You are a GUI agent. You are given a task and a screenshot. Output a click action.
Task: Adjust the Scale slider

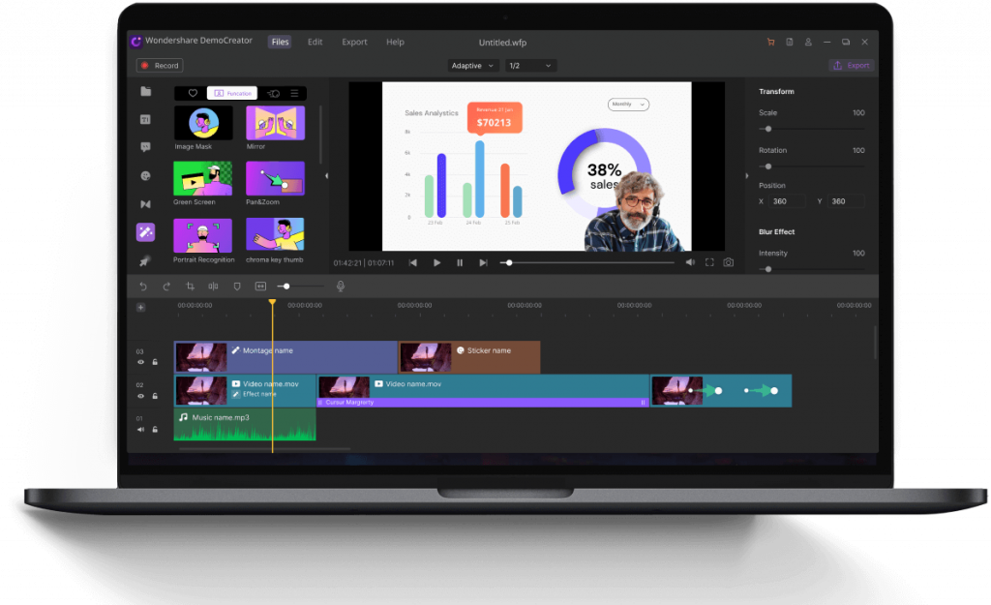[x=812, y=129]
